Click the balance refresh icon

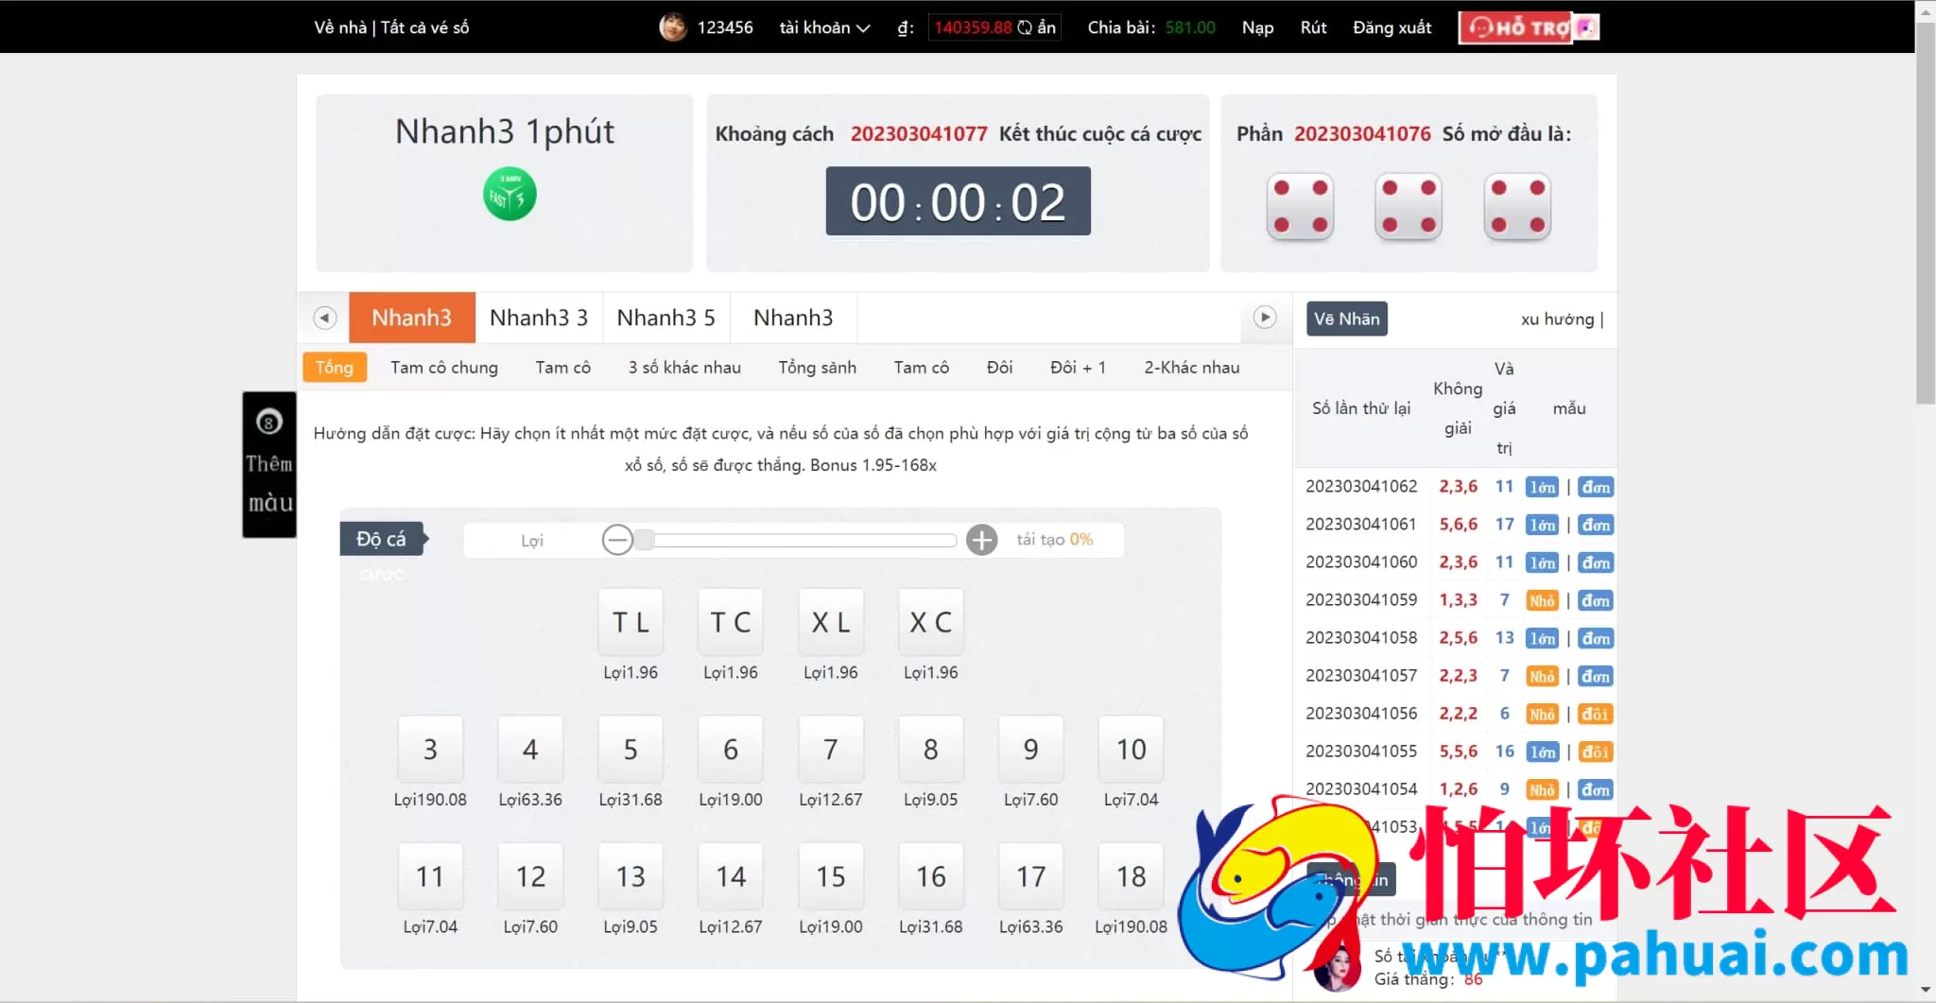pos(1025,27)
